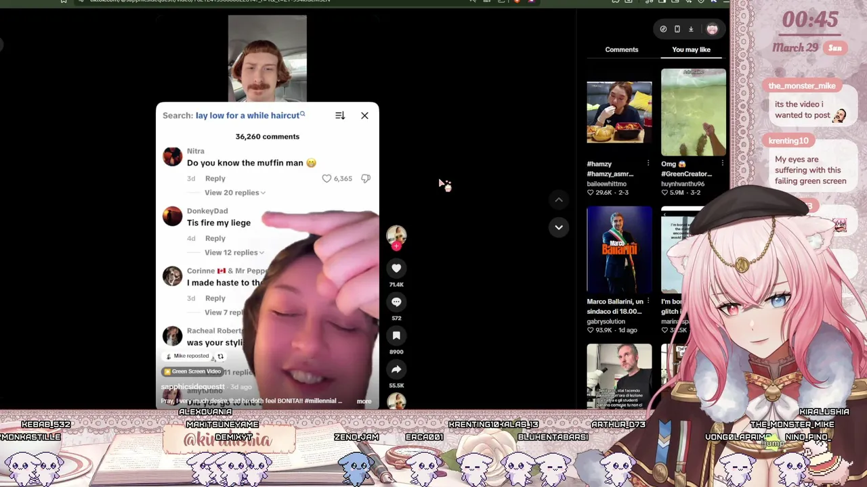Open the Marco Ballarini video thumbnail
This screenshot has width=867, height=487.
pyautogui.click(x=619, y=250)
